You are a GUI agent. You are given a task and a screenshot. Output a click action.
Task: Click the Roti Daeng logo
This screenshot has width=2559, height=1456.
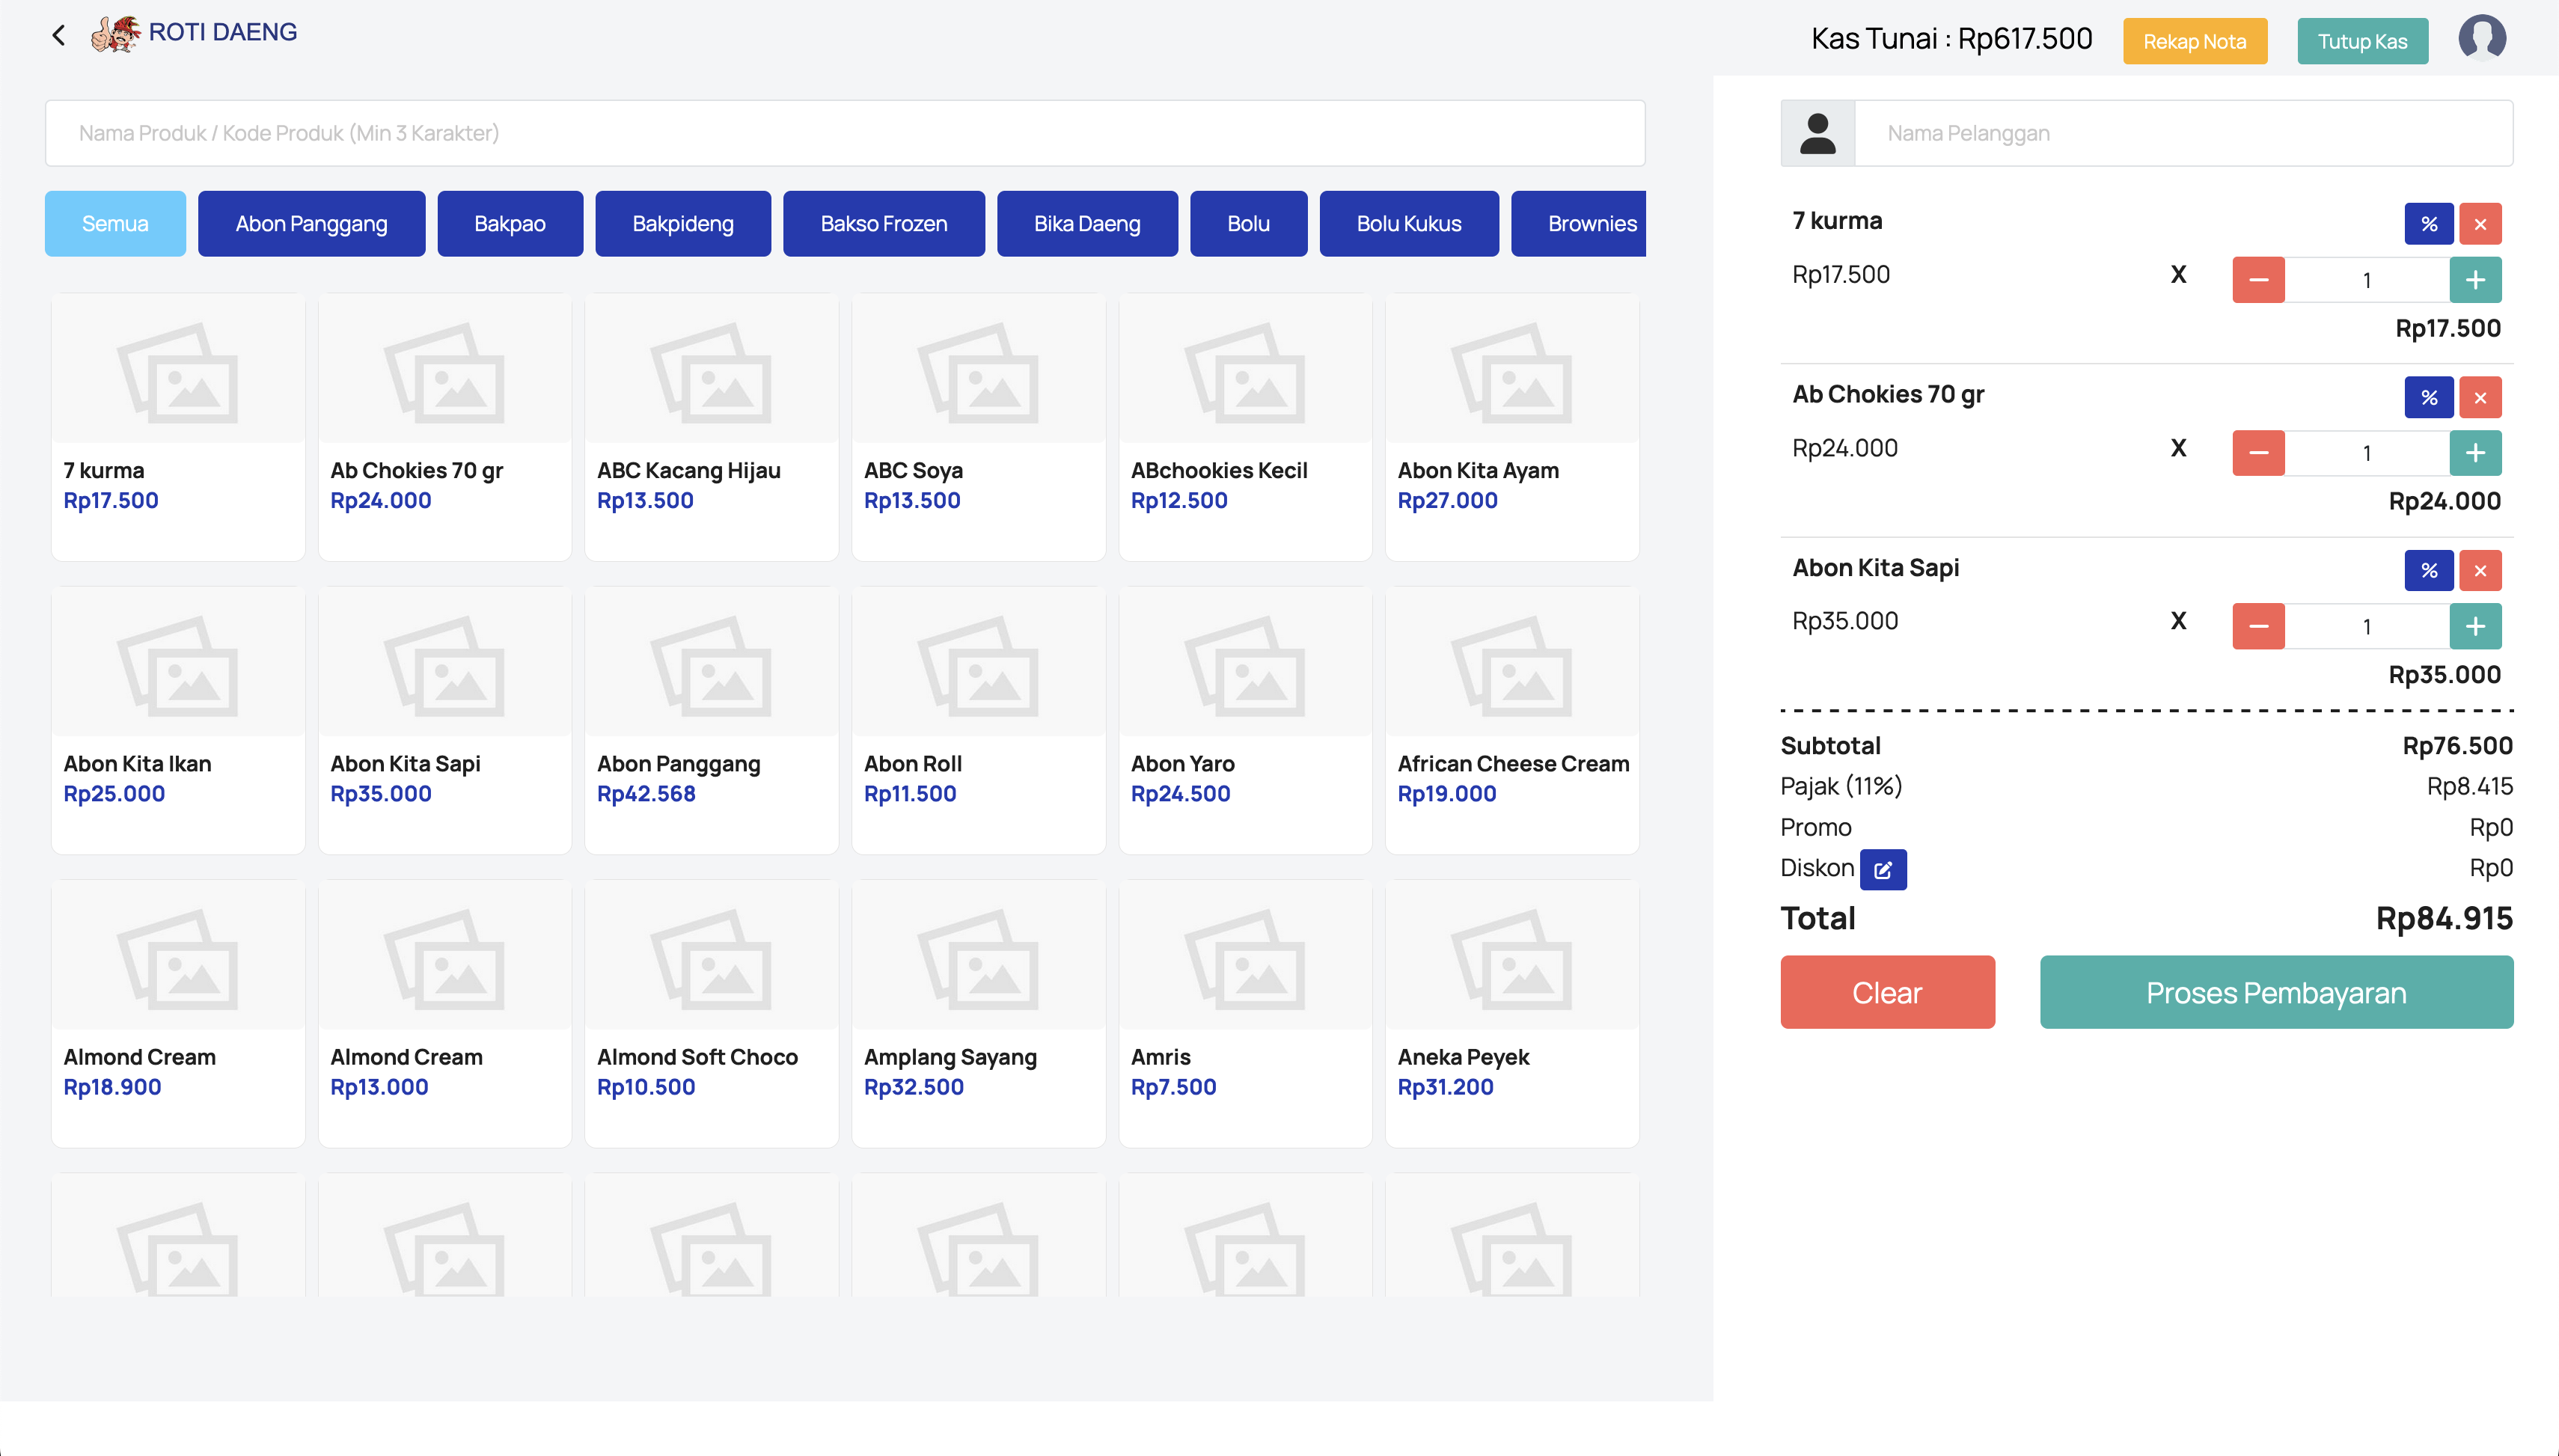click(195, 33)
